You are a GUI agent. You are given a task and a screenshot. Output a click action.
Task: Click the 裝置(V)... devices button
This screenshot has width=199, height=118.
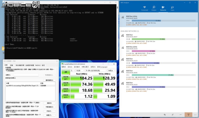tap(49, 115)
